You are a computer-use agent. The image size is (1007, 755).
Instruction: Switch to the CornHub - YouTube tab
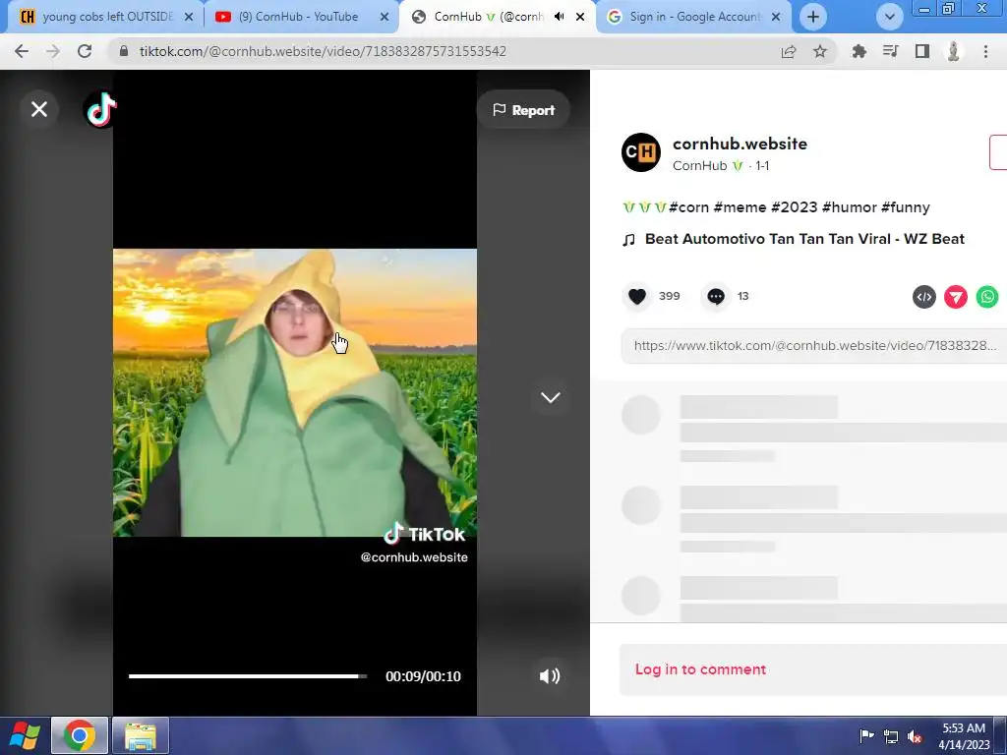coord(301,17)
